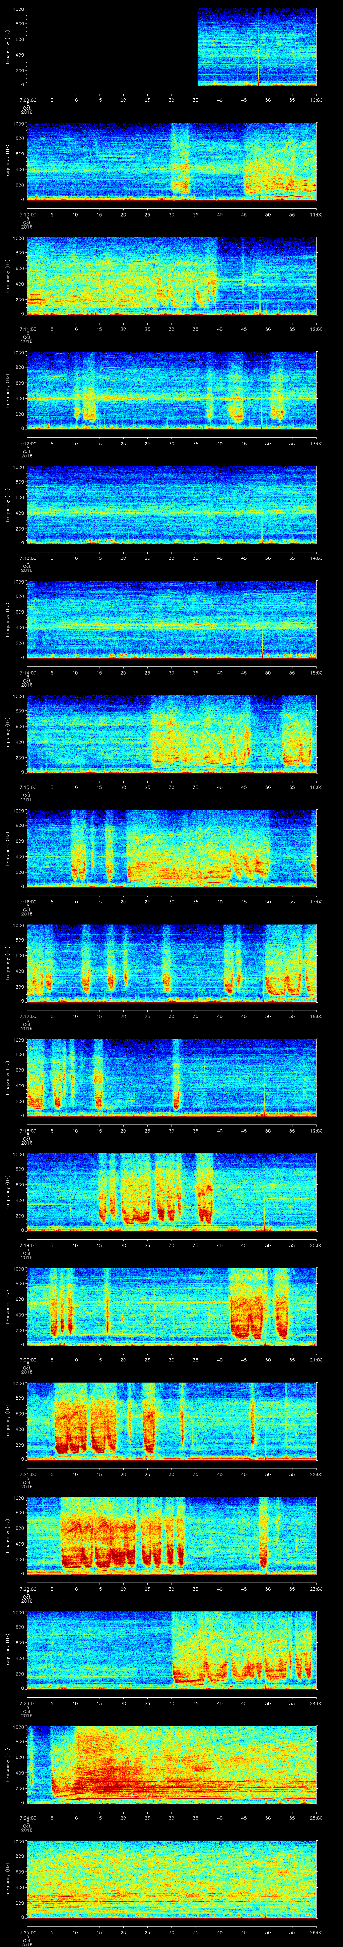Click the spectrogram panel starting at 7:23:00

171,1650
